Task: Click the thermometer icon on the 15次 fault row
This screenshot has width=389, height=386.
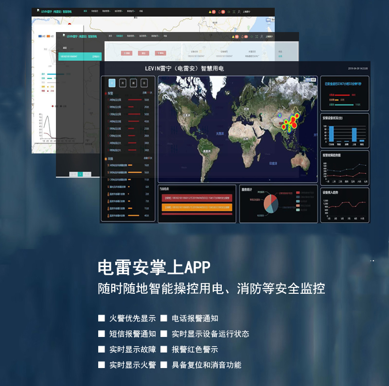Action: click(108, 208)
